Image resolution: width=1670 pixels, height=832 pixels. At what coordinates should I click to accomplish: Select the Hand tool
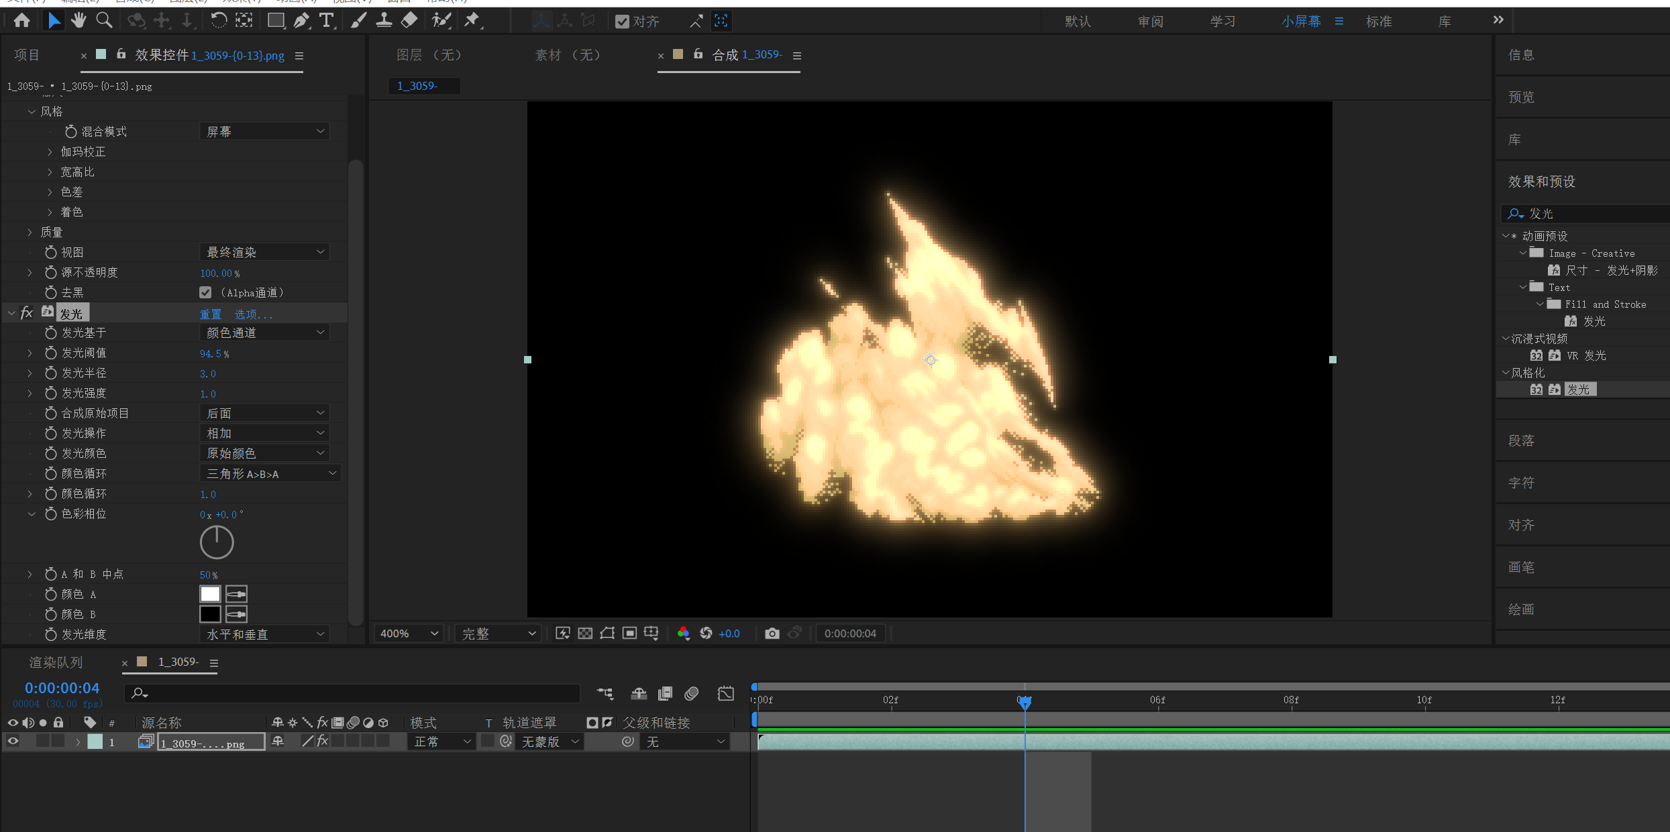pos(79,21)
